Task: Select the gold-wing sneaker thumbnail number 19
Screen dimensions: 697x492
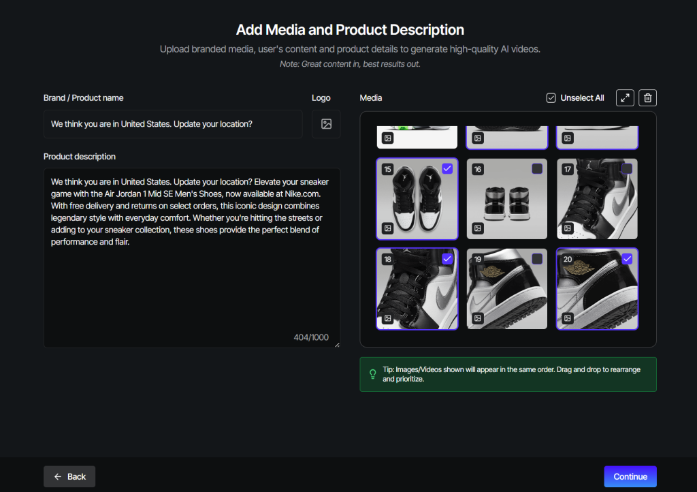Action: point(506,289)
